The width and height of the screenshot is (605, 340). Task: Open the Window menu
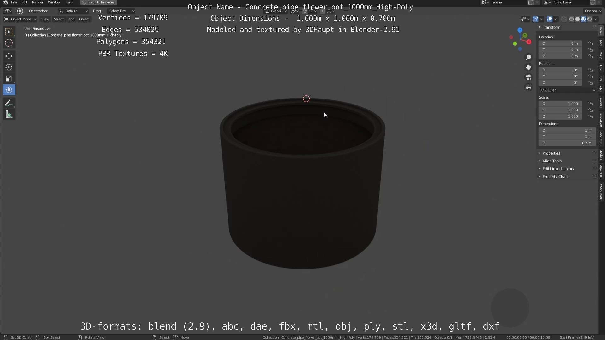pos(54,3)
